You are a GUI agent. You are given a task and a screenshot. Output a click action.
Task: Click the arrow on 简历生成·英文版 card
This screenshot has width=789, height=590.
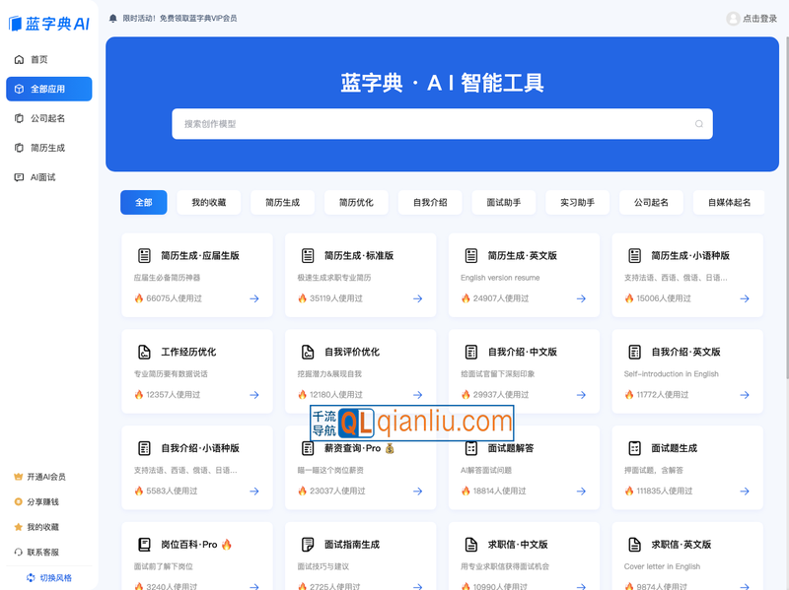click(580, 298)
